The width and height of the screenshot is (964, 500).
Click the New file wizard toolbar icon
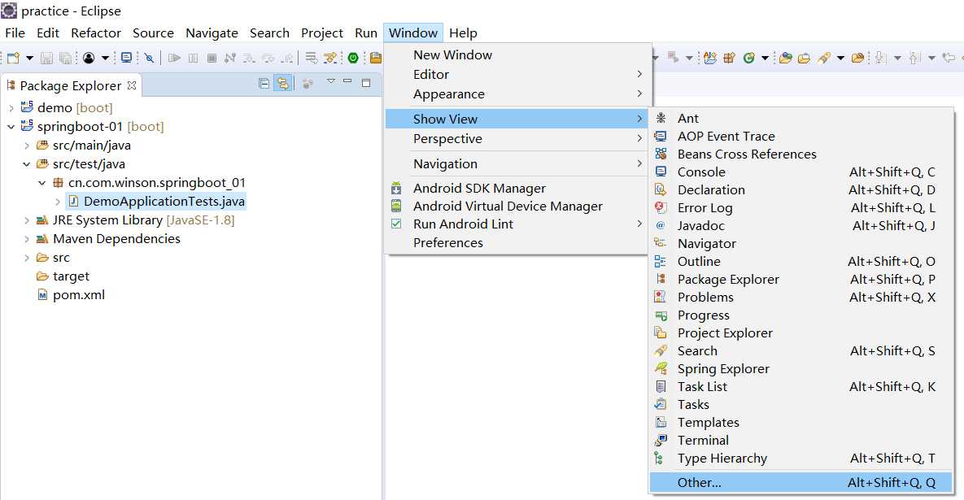pos(13,58)
